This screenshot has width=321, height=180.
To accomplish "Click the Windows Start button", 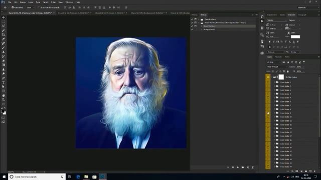I will pyautogui.click(x=4, y=176).
